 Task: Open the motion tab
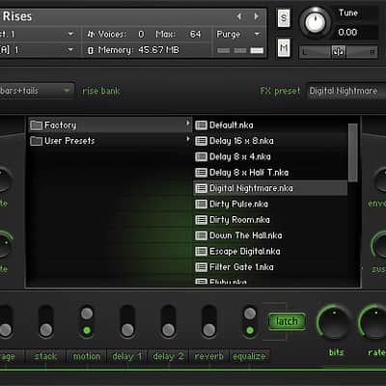86,356
